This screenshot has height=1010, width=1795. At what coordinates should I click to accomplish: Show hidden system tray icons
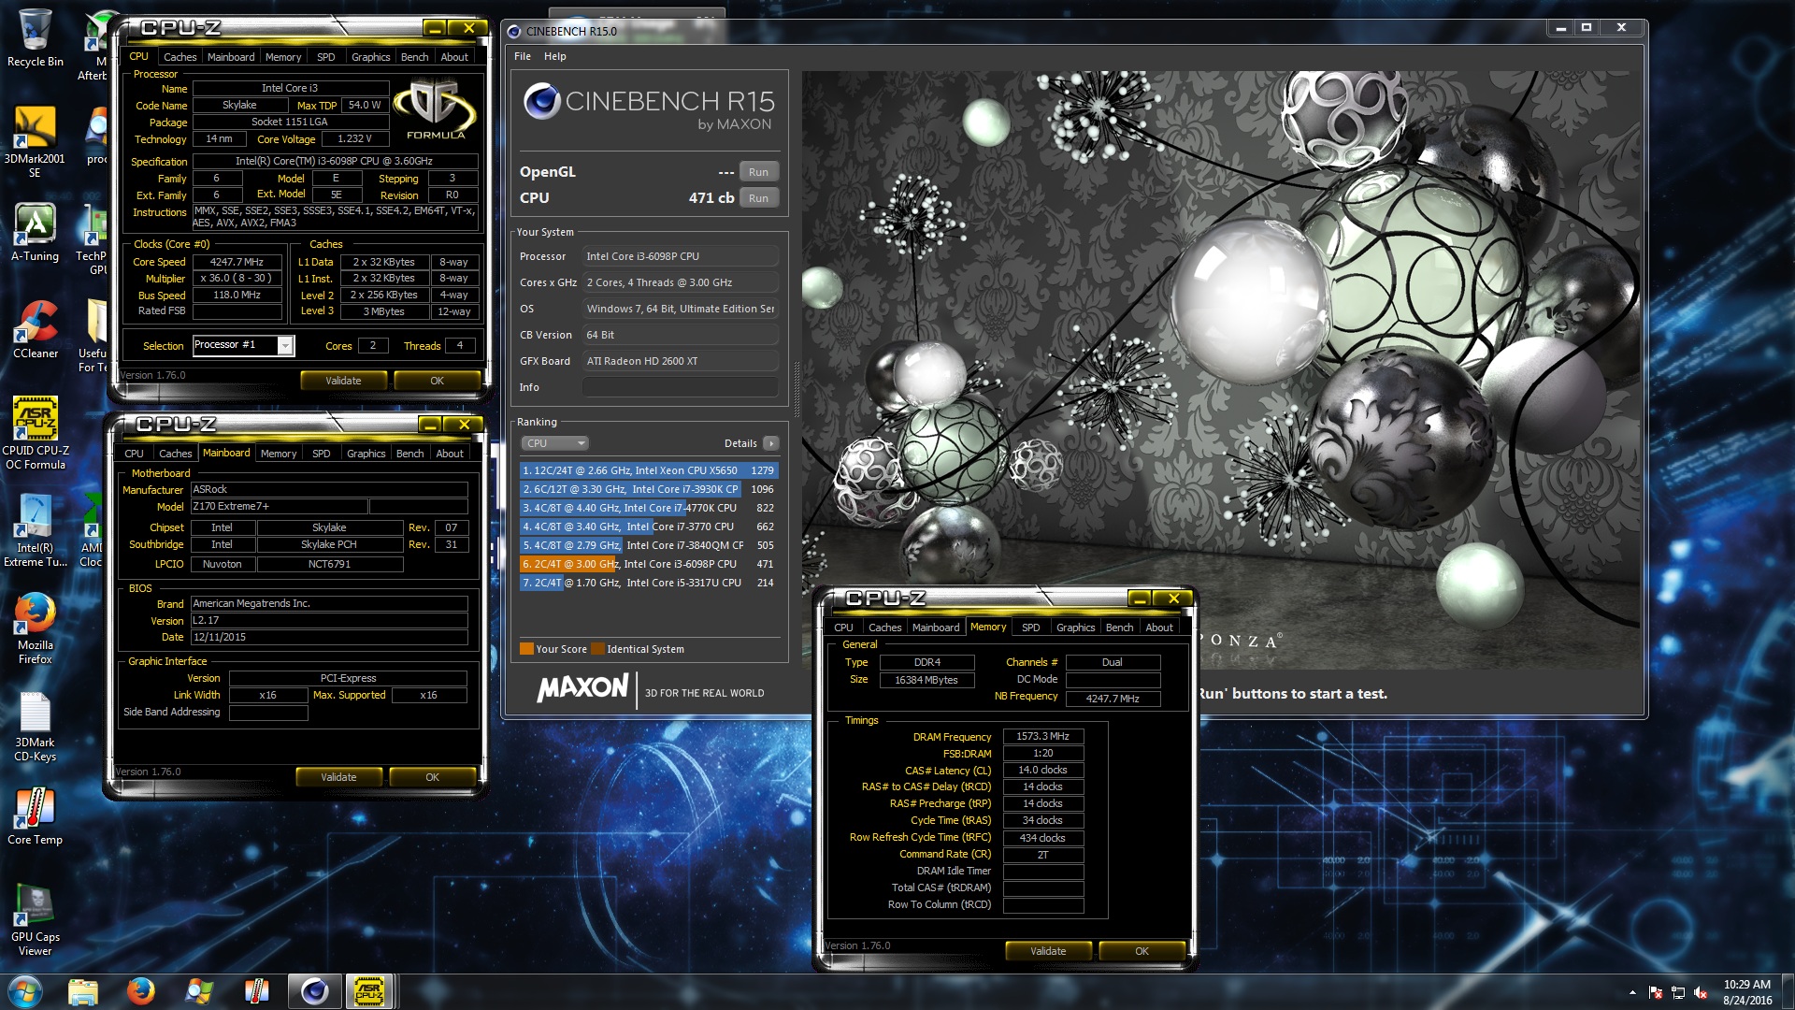point(1632,992)
